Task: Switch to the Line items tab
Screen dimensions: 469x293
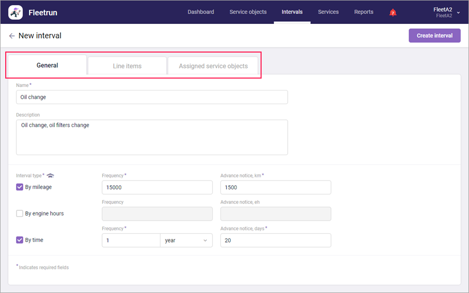Action: pyautogui.click(x=127, y=66)
